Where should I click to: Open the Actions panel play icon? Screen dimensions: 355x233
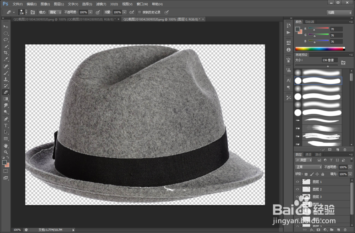pos(288,33)
